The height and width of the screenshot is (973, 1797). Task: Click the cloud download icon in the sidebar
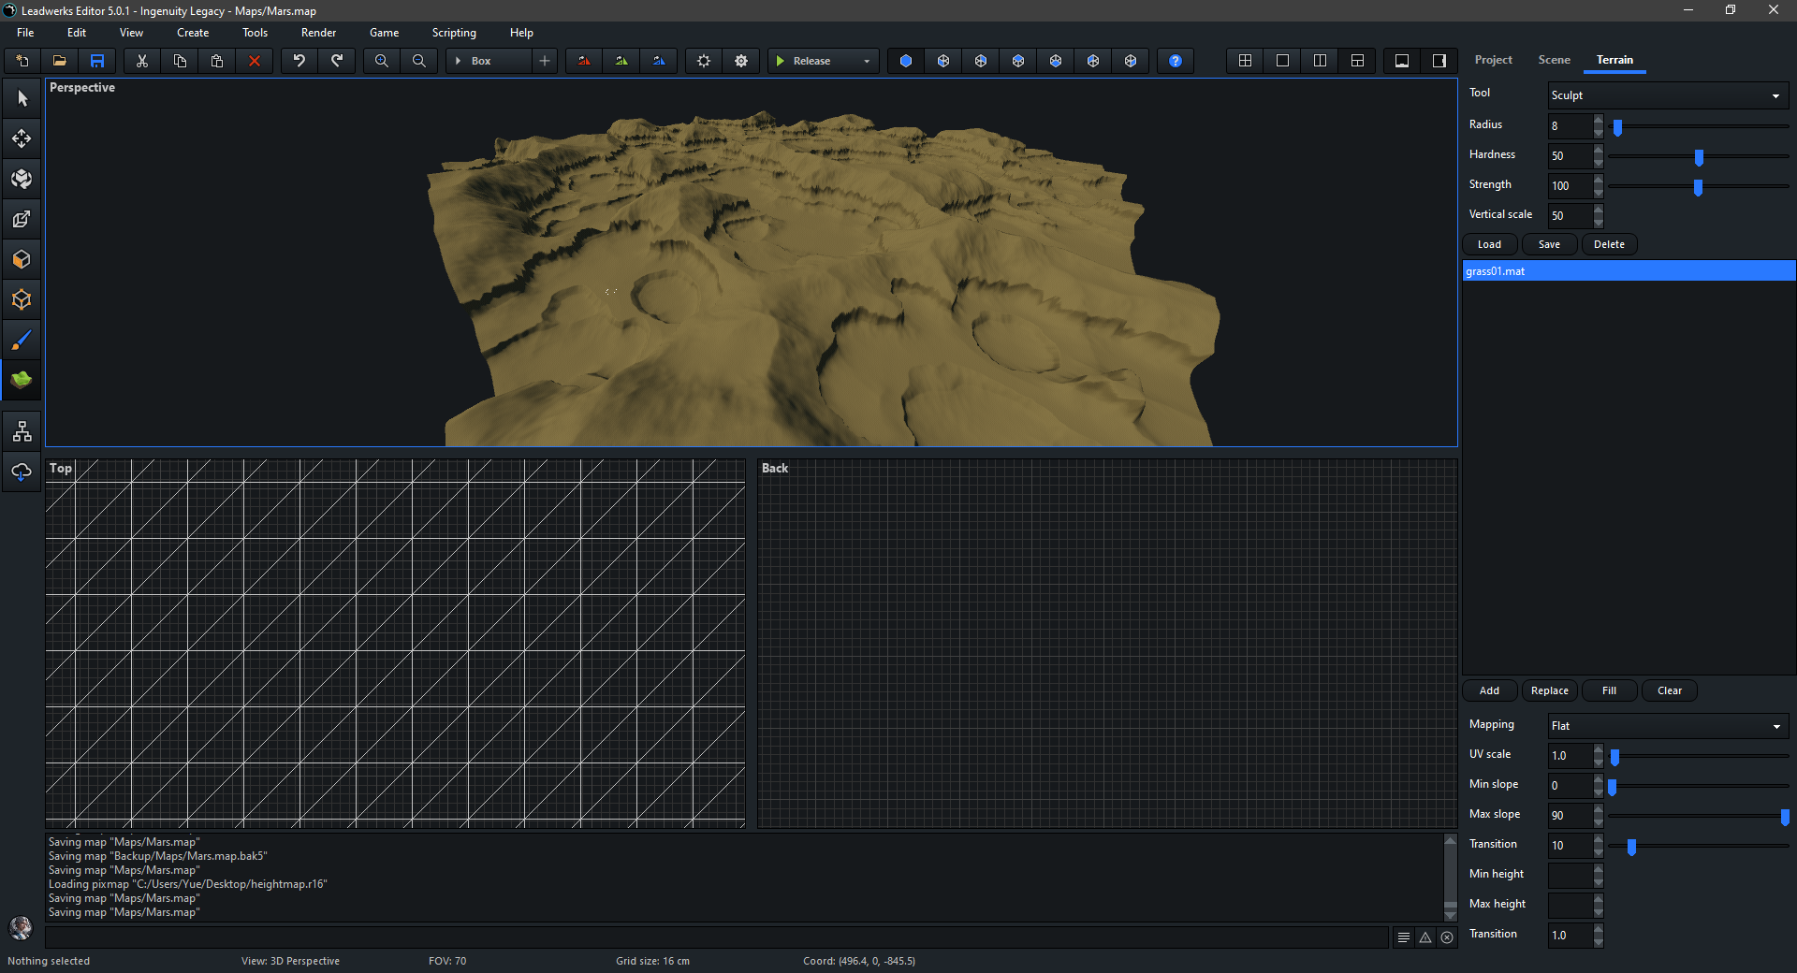(22, 472)
